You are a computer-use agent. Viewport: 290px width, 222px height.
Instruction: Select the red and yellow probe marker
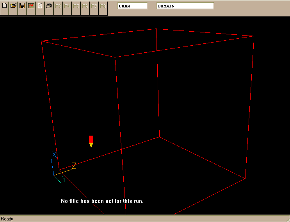pos(91,141)
